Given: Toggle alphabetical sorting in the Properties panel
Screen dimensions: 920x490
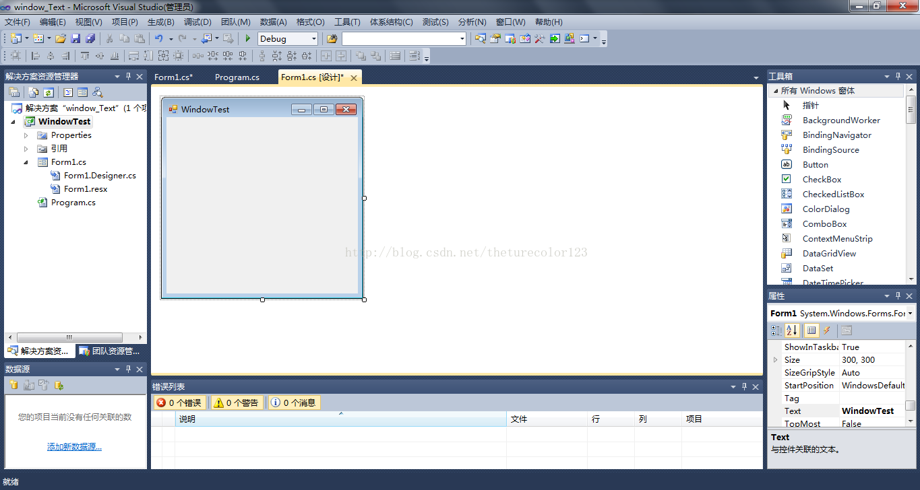Looking at the screenshot, I should (x=792, y=330).
